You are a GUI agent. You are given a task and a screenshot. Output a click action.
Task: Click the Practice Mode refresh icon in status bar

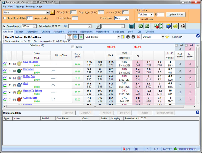point(175,149)
